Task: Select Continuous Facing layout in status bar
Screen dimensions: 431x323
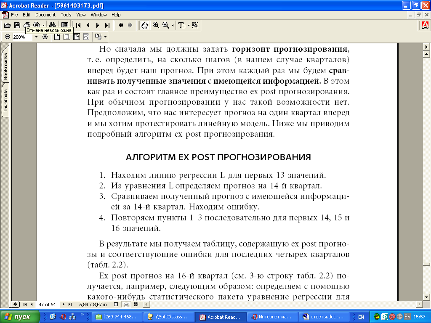Action: coord(136,304)
